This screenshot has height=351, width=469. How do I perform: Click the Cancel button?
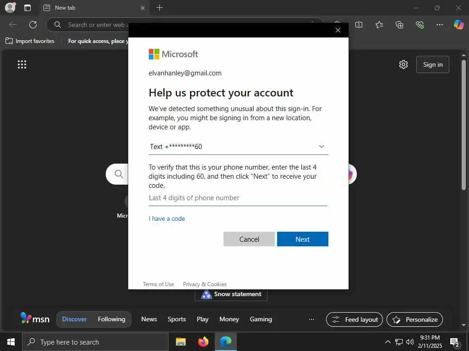249,239
